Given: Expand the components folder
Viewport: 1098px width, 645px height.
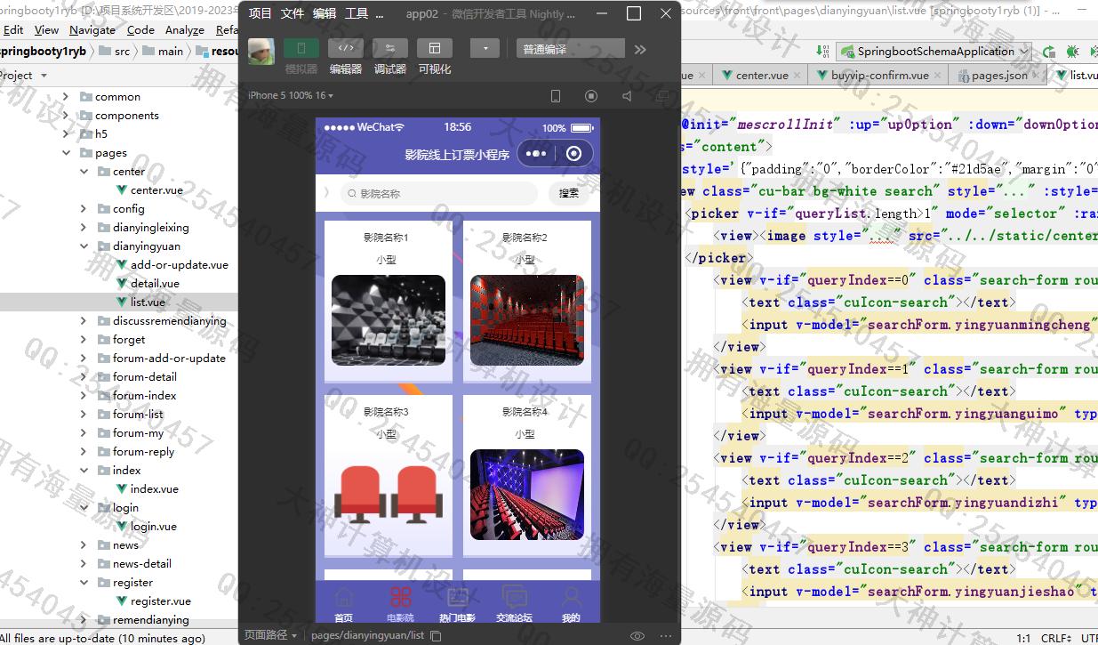Looking at the screenshot, I should (x=66, y=116).
